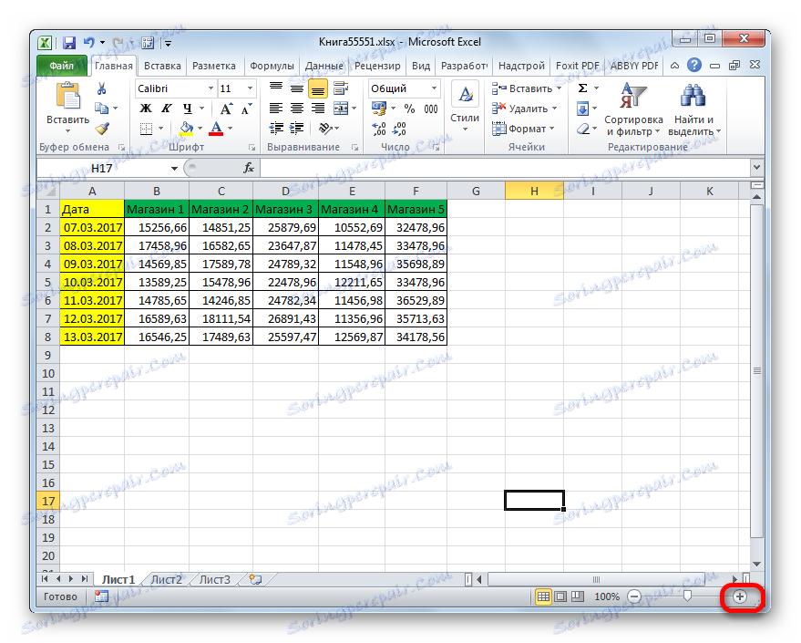Switch to the Вставка tab
Image resolution: width=801 pixels, height=643 pixels.
click(x=162, y=66)
